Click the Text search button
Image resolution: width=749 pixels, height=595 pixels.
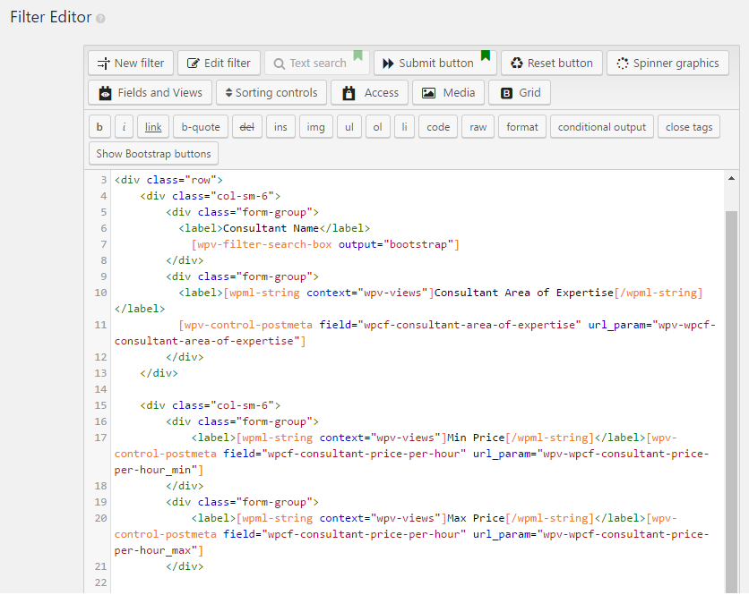[316, 63]
